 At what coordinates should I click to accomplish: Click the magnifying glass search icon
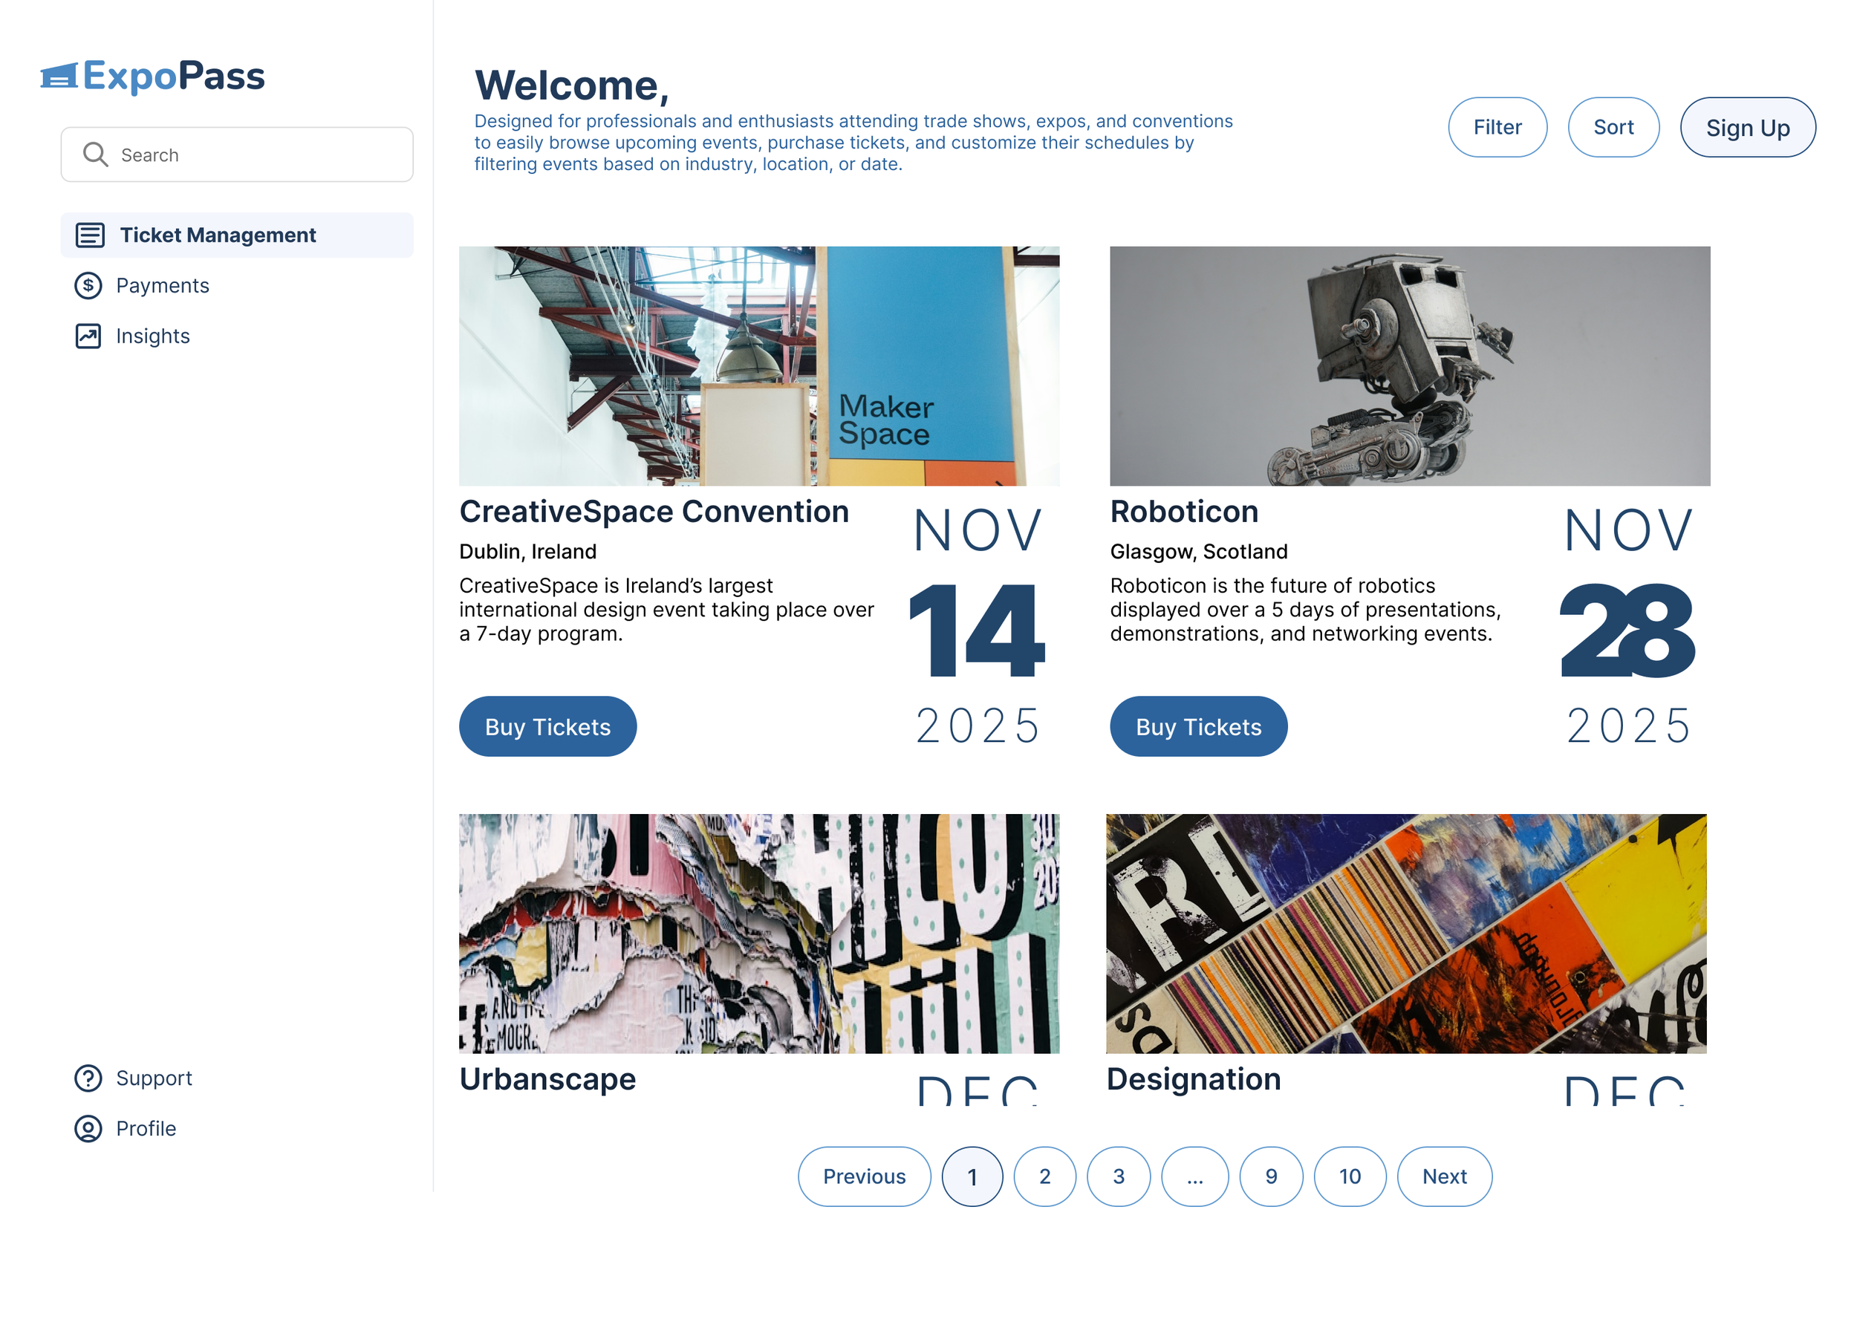pyautogui.click(x=95, y=154)
